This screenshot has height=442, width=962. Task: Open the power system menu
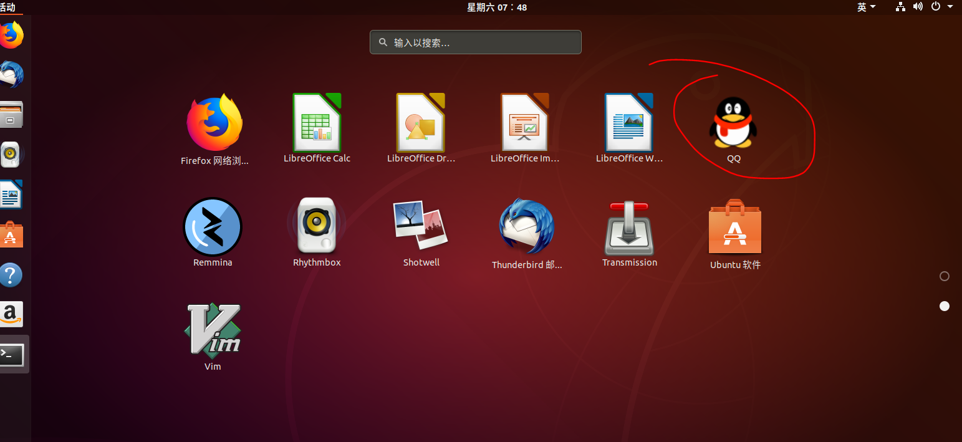coord(941,7)
